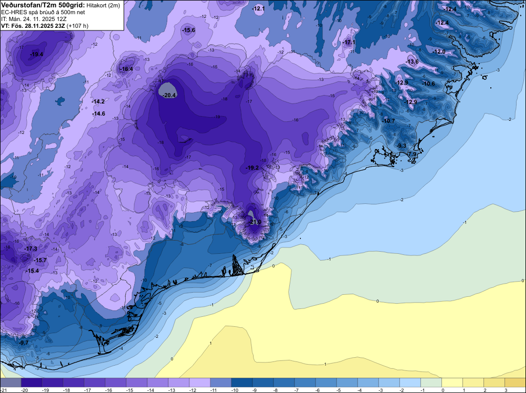Click the legend scale label "-5"
The height and width of the screenshot is (393, 526).
[x=339, y=390]
